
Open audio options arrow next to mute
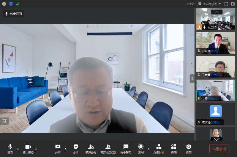[x=17, y=149]
